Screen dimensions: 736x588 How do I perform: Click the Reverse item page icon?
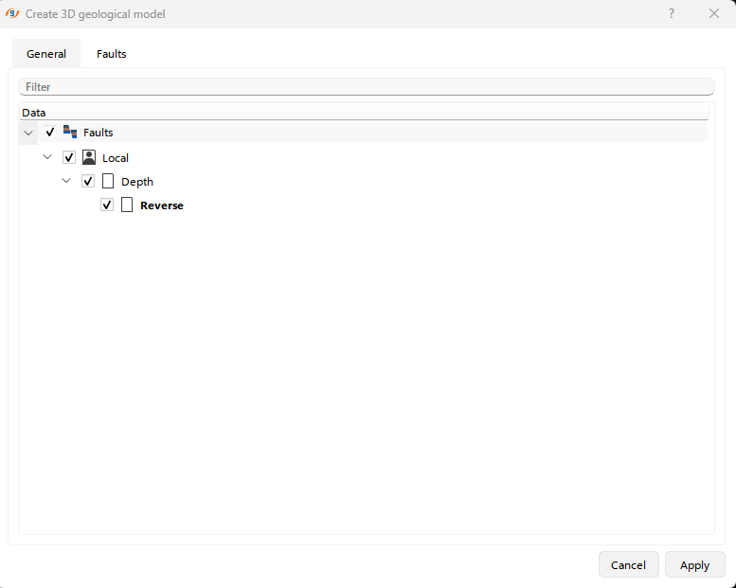click(127, 205)
